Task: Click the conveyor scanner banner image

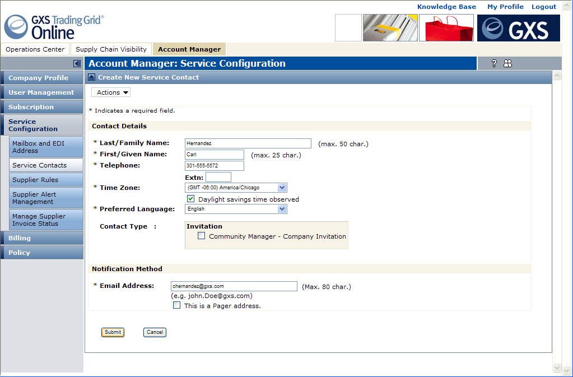Action: point(390,28)
